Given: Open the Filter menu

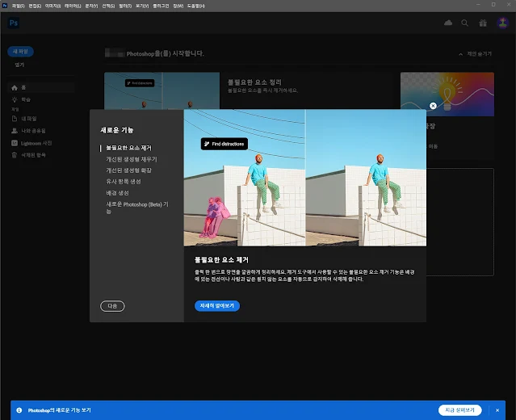Looking at the screenshot, I should click(125, 6).
